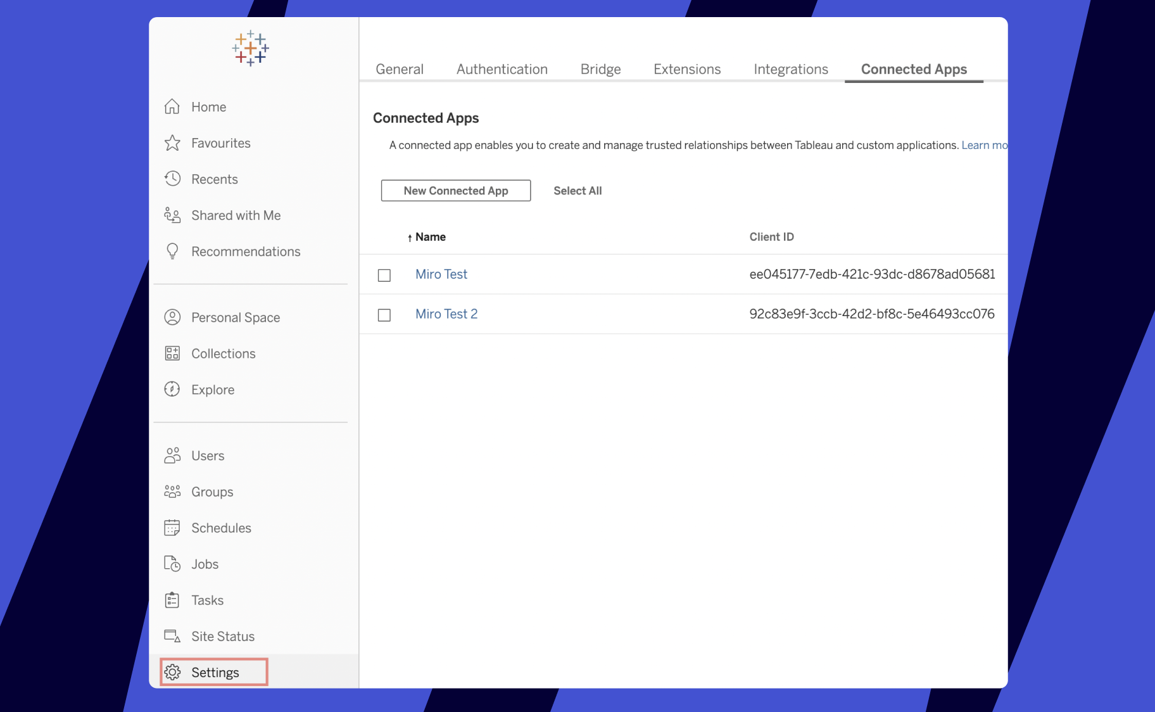Open the Schedules label

pos(221,528)
